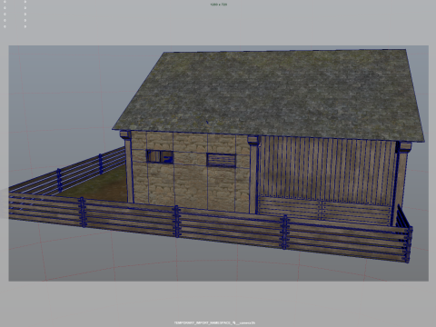Select the left window on stone wall
The height and width of the screenshot is (327, 436).
point(160,156)
